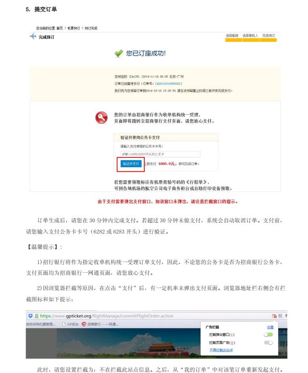This screenshot has width=308, height=373.
Task: Select the 选择乘机人 progress step
Action: (250, 35)
